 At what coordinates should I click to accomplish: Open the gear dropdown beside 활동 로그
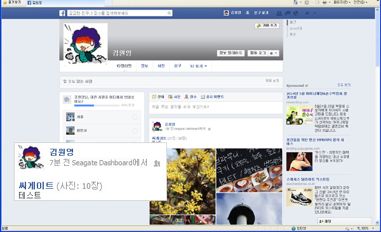coord(274,53)
